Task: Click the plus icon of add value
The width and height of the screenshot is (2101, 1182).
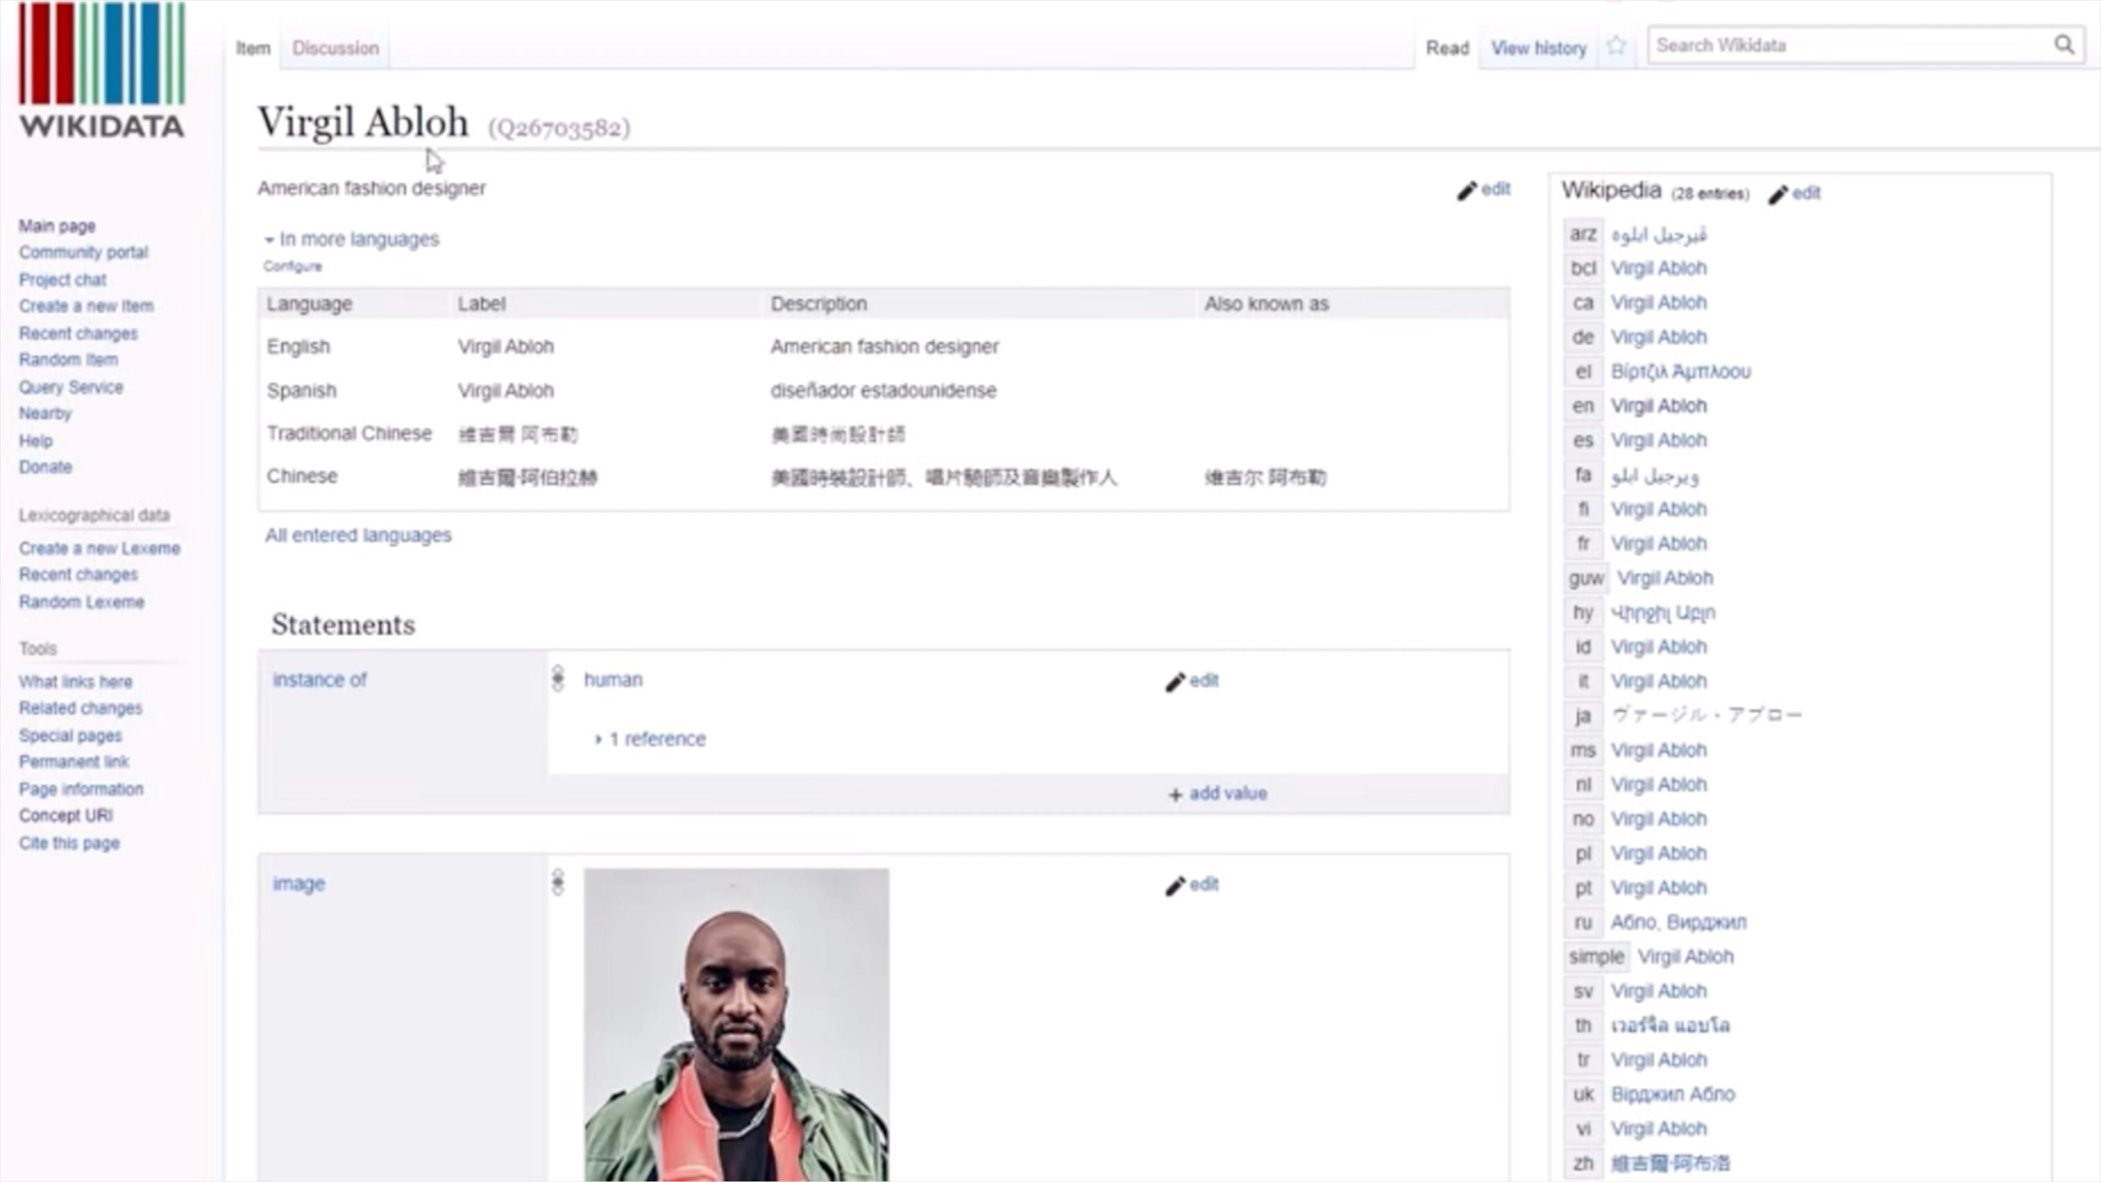Action: [x=1175, y=795]
